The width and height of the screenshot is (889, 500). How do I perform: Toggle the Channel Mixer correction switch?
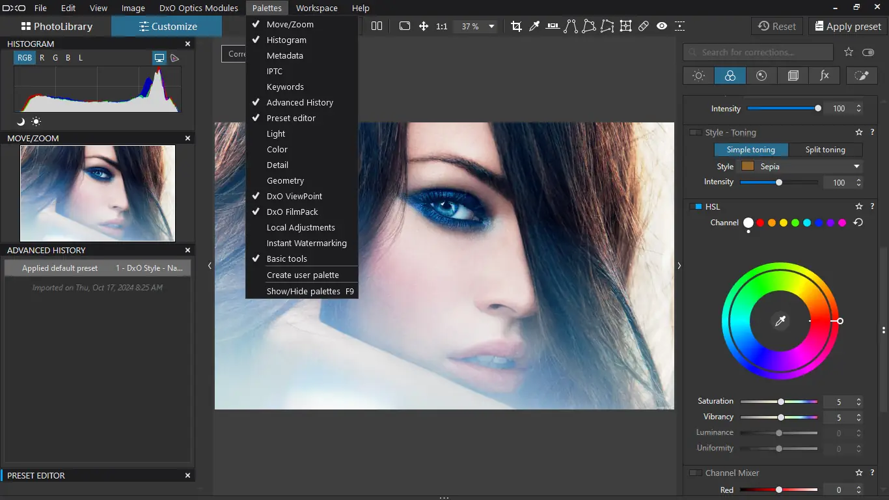(x=695, y=473)
